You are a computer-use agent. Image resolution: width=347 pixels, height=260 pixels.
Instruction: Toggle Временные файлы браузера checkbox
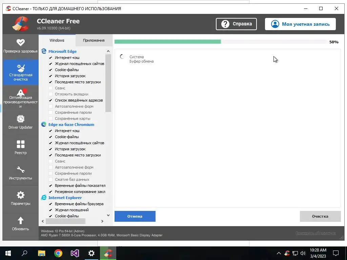point(50,204)
